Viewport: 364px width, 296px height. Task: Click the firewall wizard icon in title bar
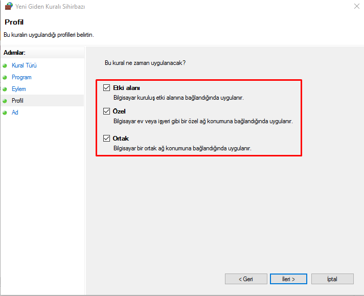[8, 7]
